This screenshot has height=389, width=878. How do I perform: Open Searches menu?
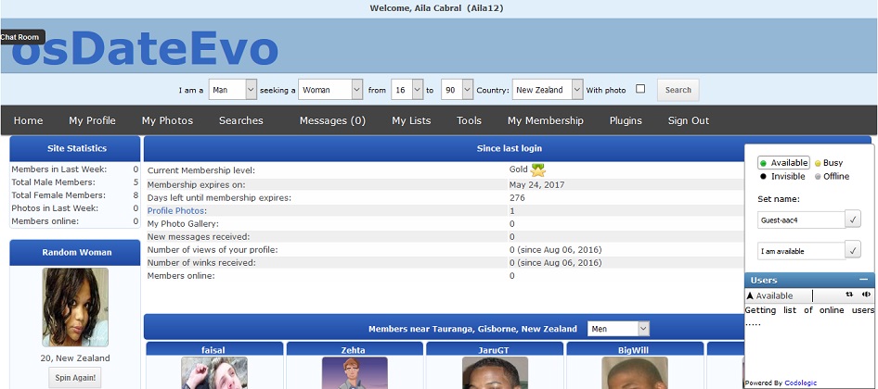click(x=240, y=120)
